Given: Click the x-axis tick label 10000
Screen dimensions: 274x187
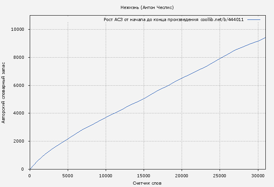Looking at the screenshot, I should (x=106, y=176).
